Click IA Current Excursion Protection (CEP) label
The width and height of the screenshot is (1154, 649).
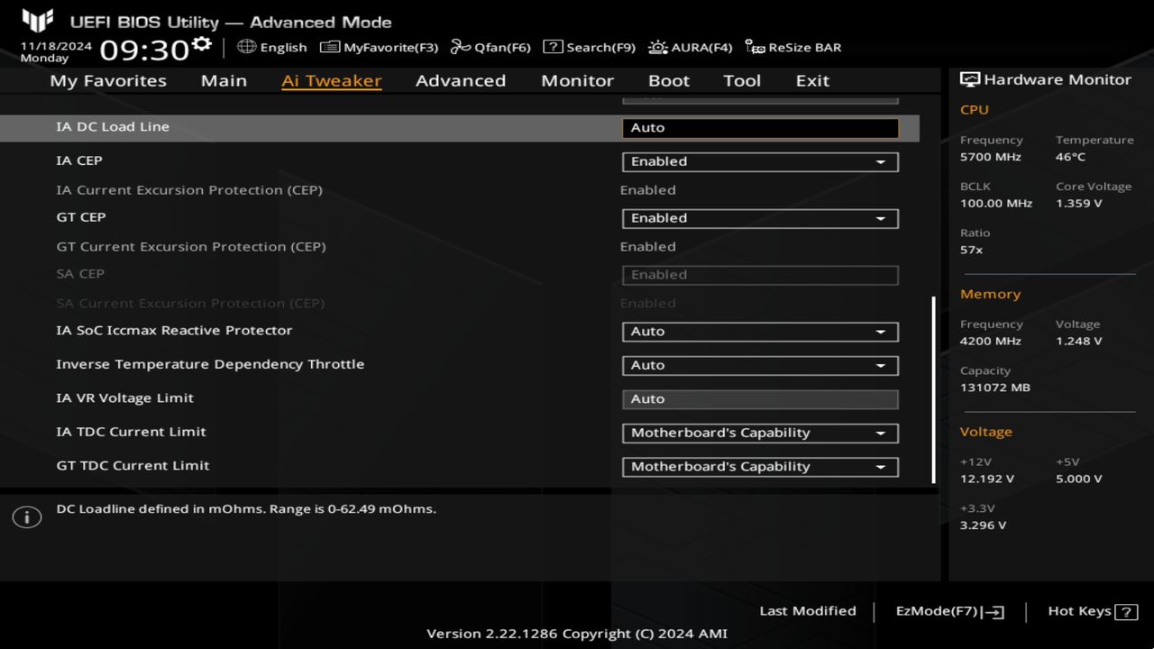(189, 190)
